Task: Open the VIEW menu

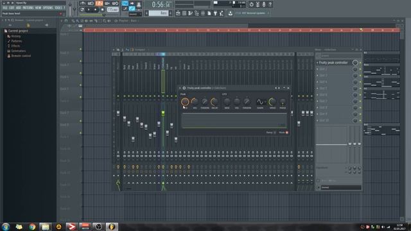Action: click(x=39, y=8)
